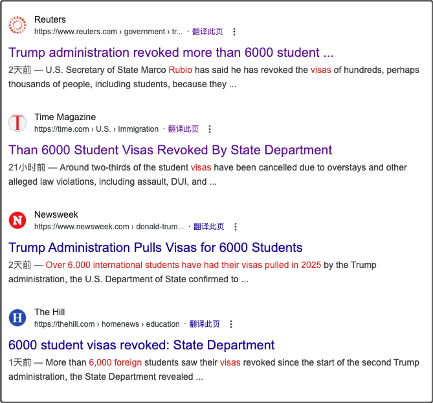Click the newsweek.com donald-trum... URL breadcrumb
The image size is (433, 403).
[109, 227]
